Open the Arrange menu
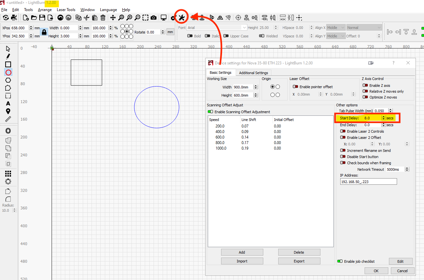424x280 pixels. [x=45, y=10]
